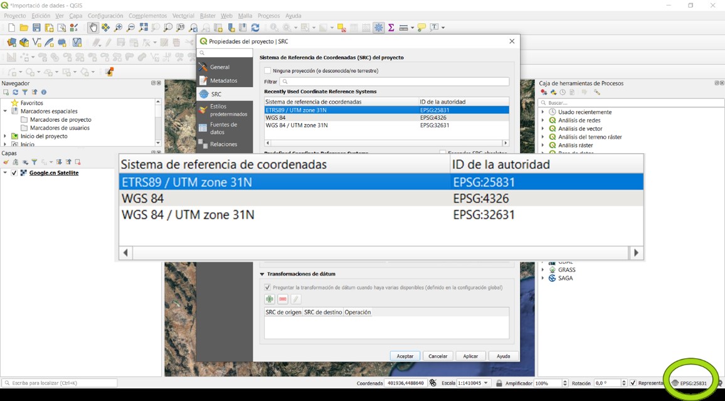Toggle mouse extents display next to Coordenada
Image resolution: width=725 pixels, height=401 pixels.
pyautogui.click(x=433, y=383)
